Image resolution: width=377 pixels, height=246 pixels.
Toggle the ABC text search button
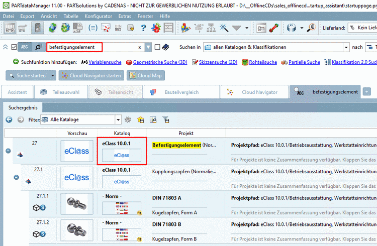[x=25, y=47]
